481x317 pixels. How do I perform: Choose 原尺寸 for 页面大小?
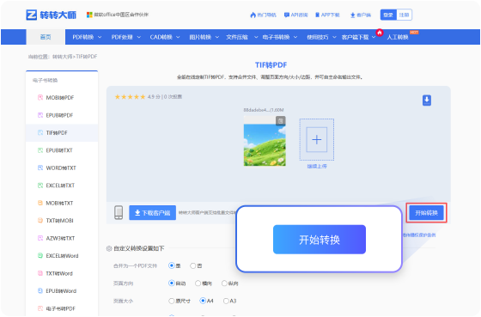pos(172,301)
